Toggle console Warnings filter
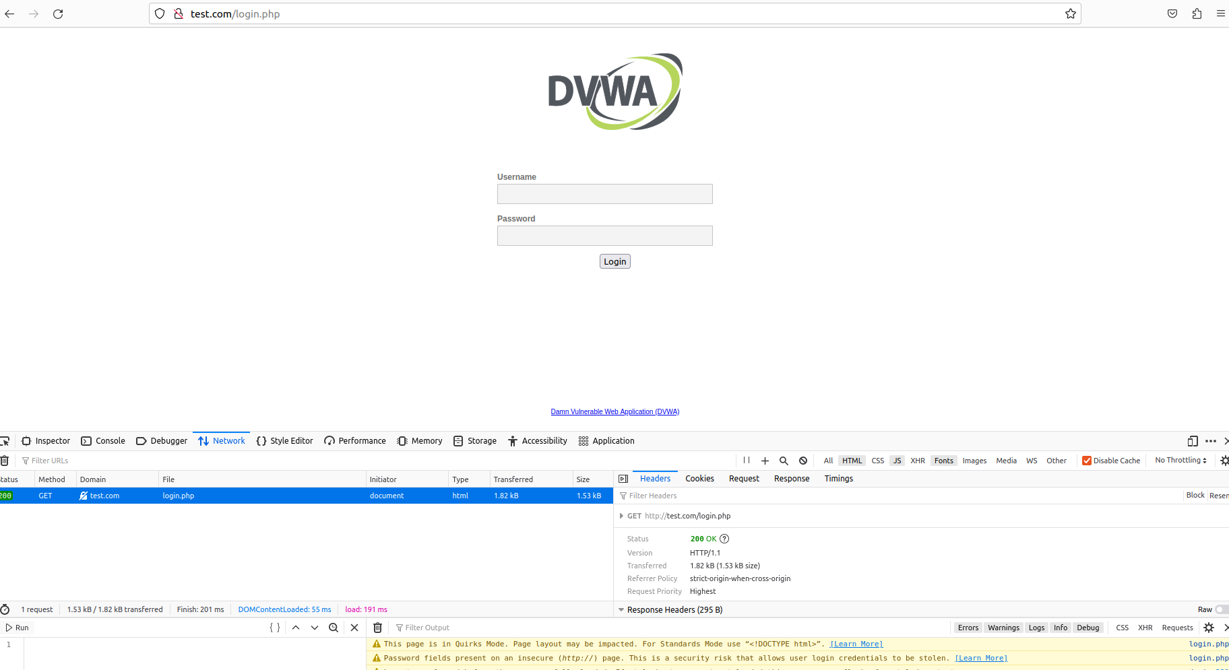 click(1004, 628)
